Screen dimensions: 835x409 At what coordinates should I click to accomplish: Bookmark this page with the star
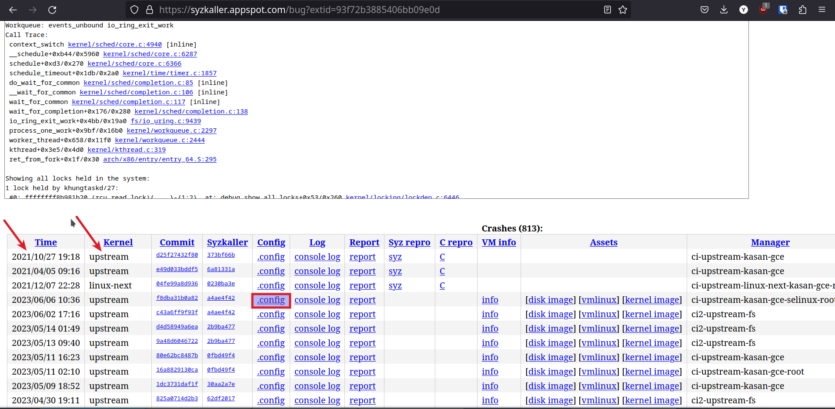623,10
